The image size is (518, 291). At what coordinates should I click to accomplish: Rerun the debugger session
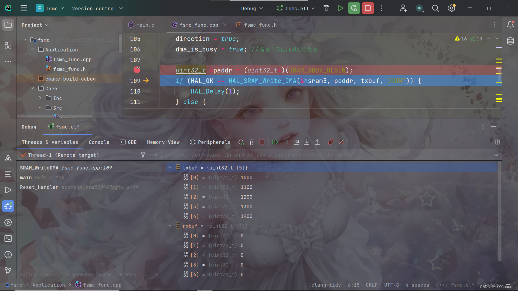tap(241, 142)
